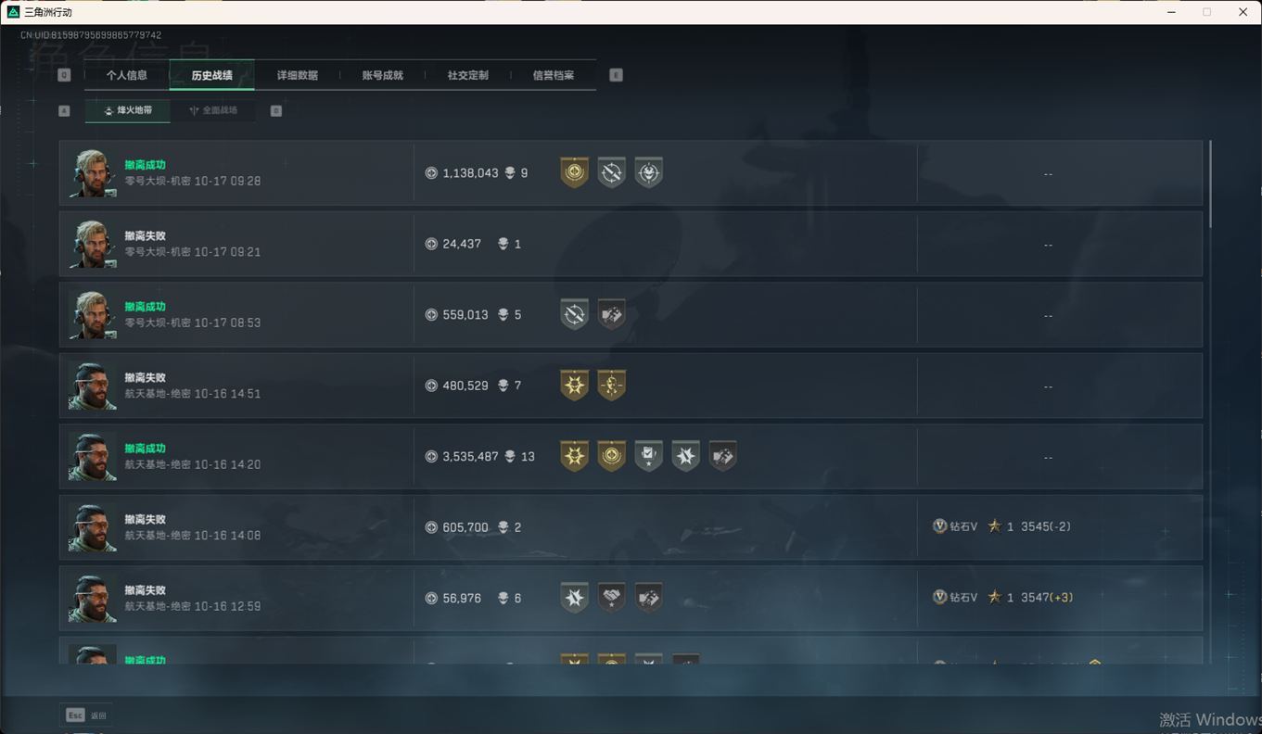
Task: Click the gold starburst badge in 14:51 match
Action: click(574, 385)
